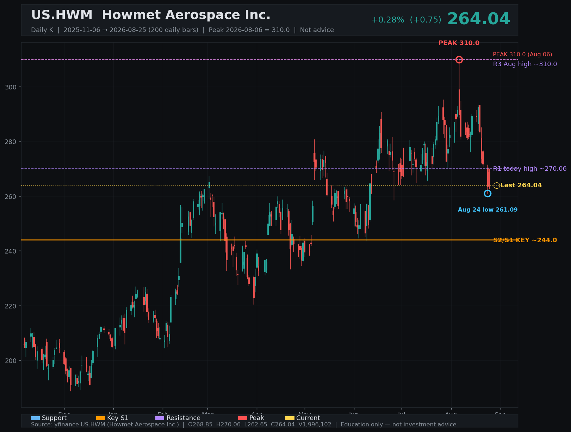The width and height of the screenshot is (571, 432).
Task: Click the 'R3 Aug high ~310.0' label
Action: click(525, 64)
